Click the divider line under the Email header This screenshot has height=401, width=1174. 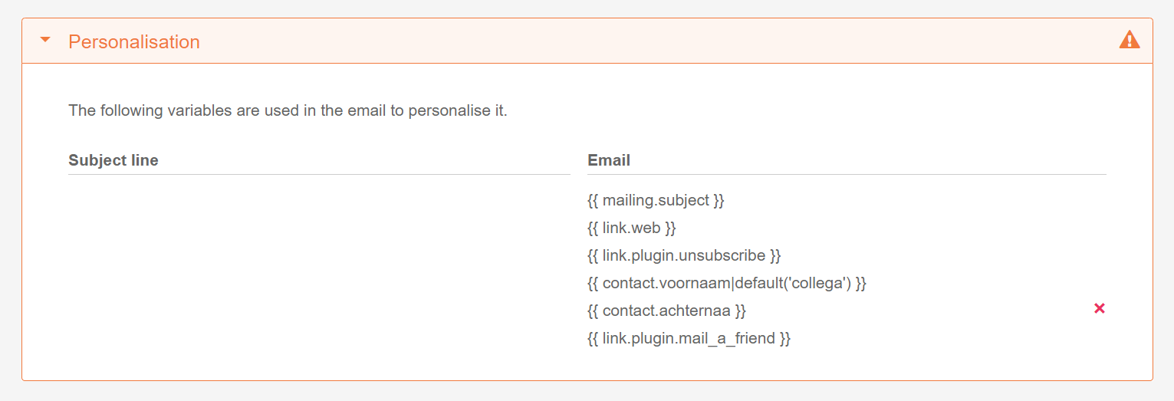(x=847, y=174)
